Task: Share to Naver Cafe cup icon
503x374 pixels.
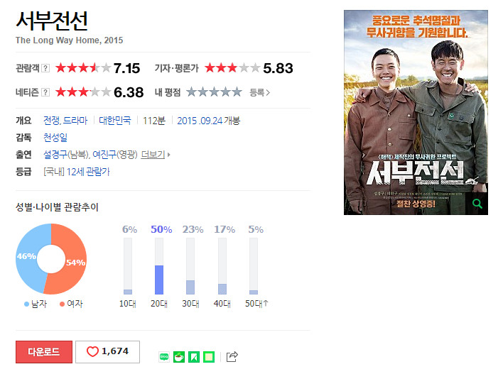Action: (x=179, y=357)
